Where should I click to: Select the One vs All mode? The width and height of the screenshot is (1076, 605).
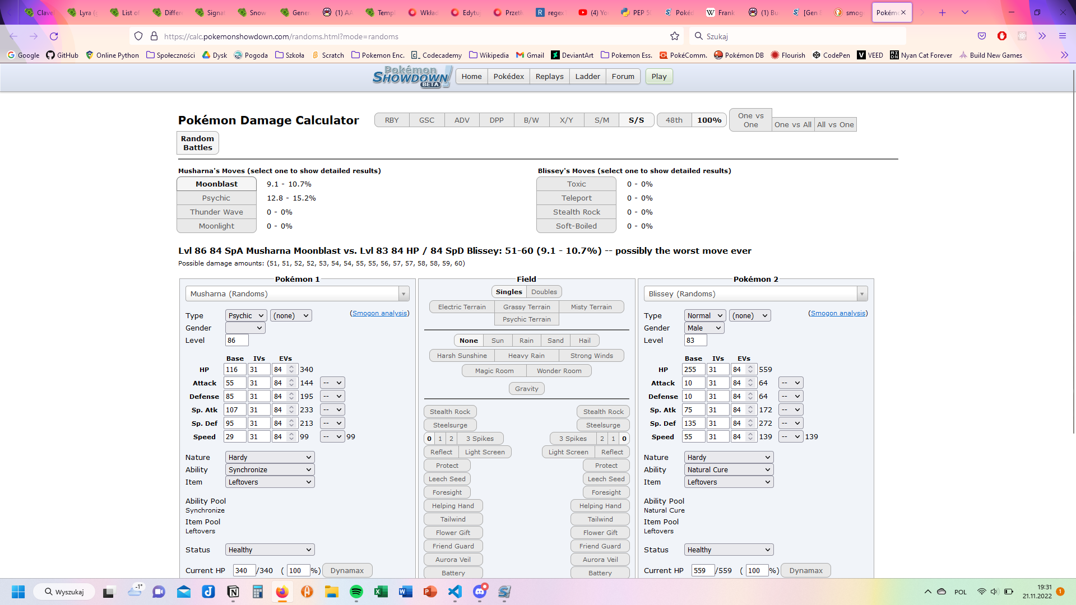point(792,124)
